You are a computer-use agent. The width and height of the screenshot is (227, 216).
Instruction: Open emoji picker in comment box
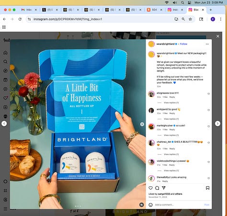[x=150, y=205]
